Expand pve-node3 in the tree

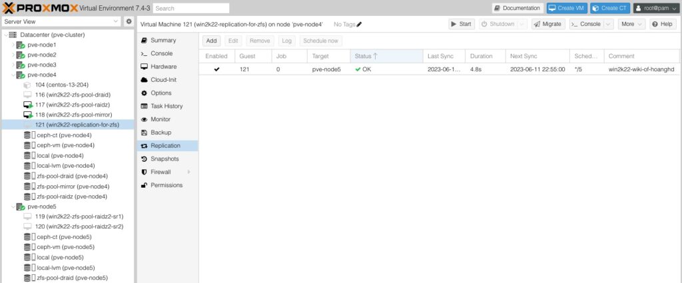coord(13,65)
